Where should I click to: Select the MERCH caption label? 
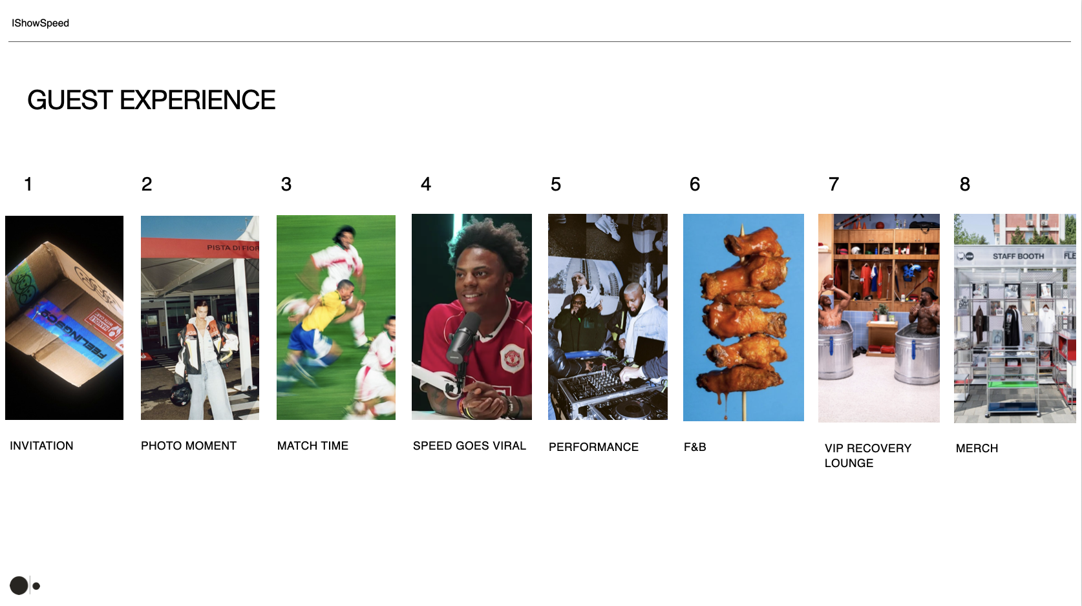(x=977, y=448)
